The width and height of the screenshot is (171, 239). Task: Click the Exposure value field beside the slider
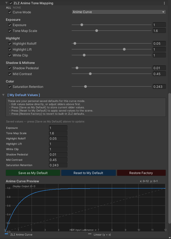159,25
